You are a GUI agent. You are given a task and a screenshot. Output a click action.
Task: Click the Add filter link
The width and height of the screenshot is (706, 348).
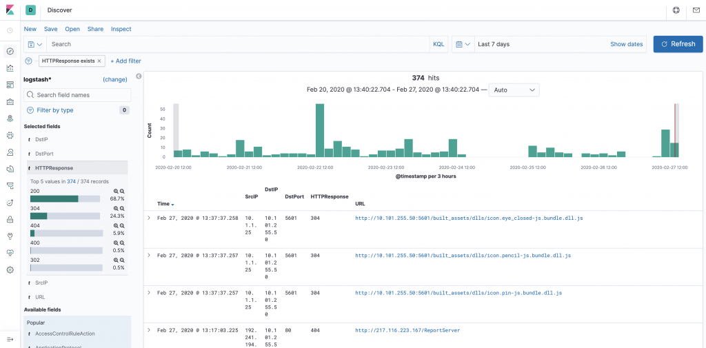125,61
